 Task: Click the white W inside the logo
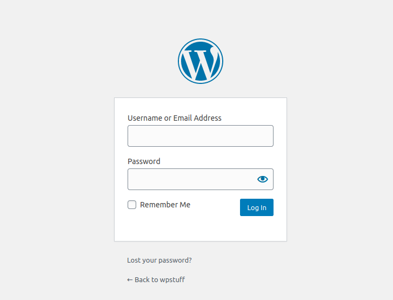pyautogui.click(x=201, y=64)
